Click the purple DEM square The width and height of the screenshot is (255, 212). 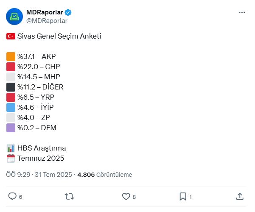point(11,128)
